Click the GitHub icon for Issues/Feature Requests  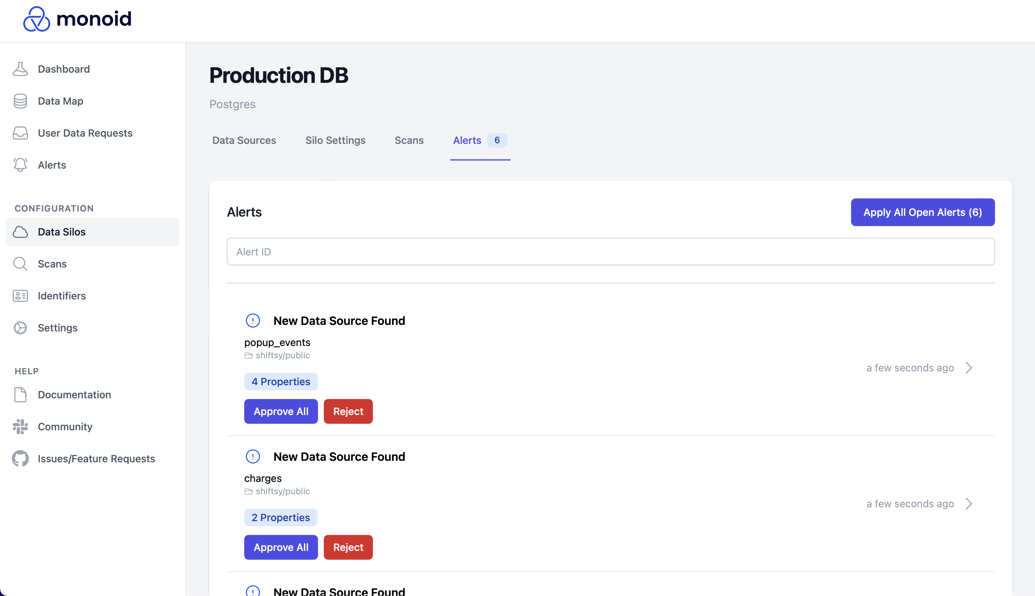(x=20, y=459)
